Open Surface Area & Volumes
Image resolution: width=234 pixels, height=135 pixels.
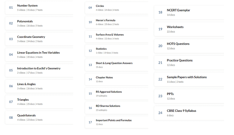(x=110, y=35)
